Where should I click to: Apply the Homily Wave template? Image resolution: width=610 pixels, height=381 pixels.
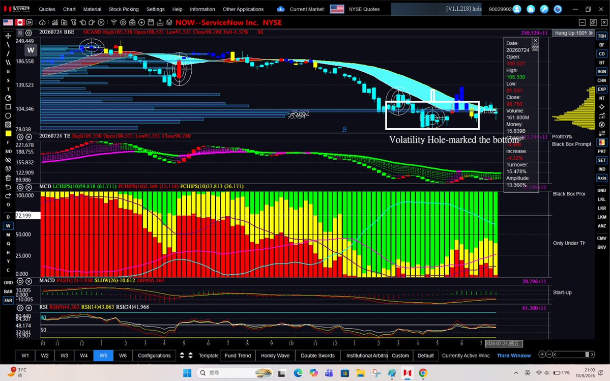coord(275,356)
